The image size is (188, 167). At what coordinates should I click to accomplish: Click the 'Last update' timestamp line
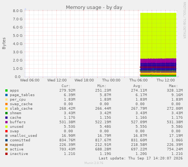point(141,158)
